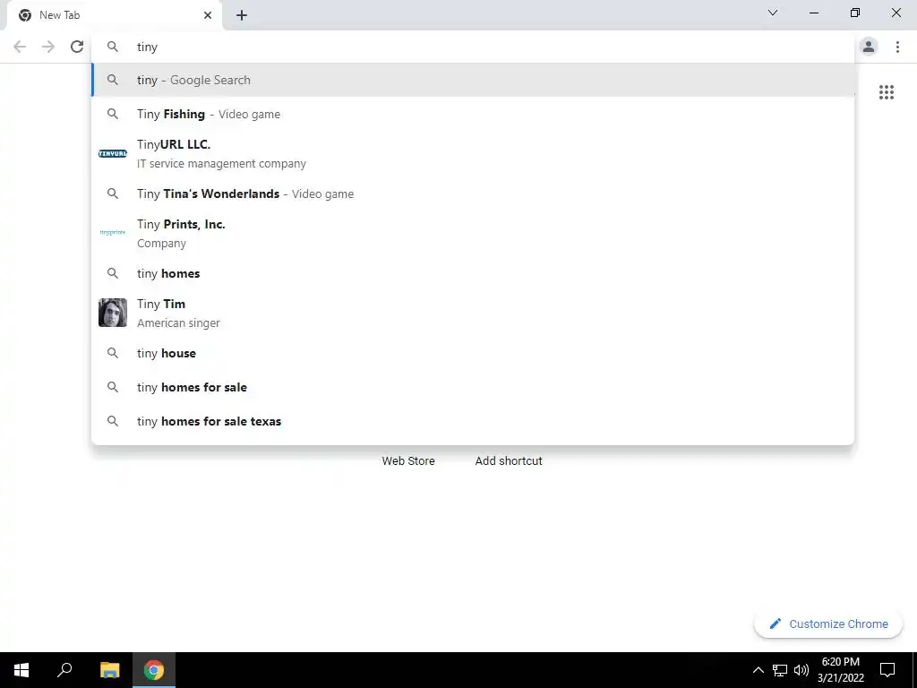Image resolution: width=917 pixels, height=688 pixels.
Task: Click Add shortcut
Action: point(509,461)
